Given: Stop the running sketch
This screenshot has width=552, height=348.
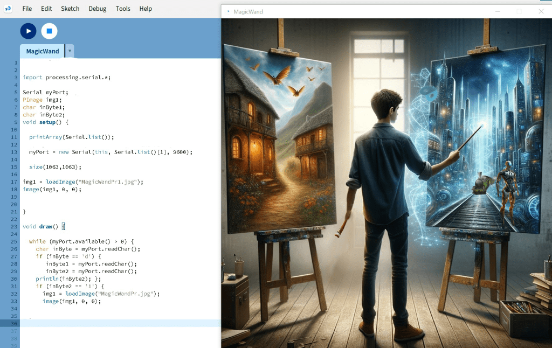Looking at the screenshot, I should [49, 31].
